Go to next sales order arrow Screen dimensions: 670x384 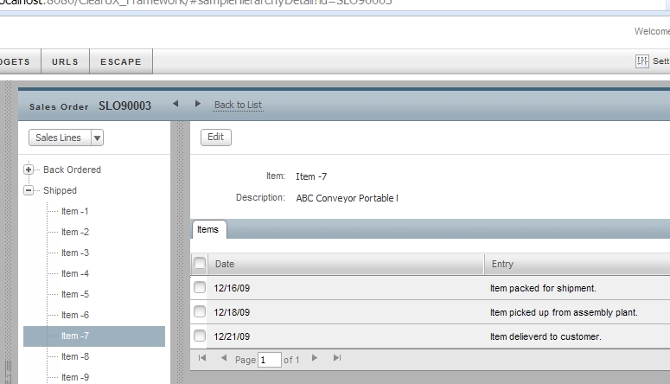point(197,104)
